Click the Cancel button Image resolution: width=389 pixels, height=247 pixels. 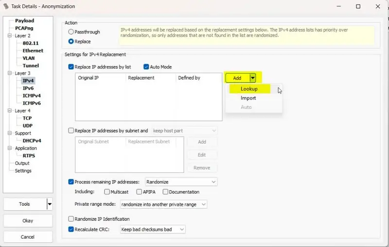pyautogui.click(x=28, y=237)
